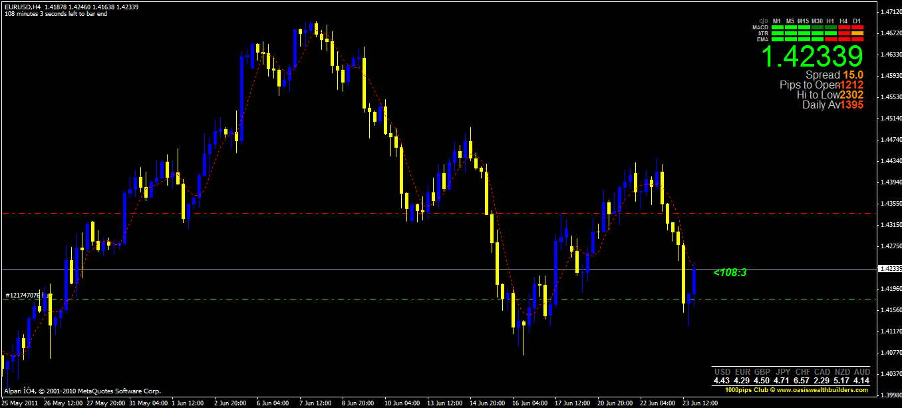
Task: Click the orange STR D1 signal block
Action: pos(857,33)
